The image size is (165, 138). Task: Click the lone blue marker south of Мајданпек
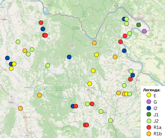pyautogui.click(x=69, y=57)
